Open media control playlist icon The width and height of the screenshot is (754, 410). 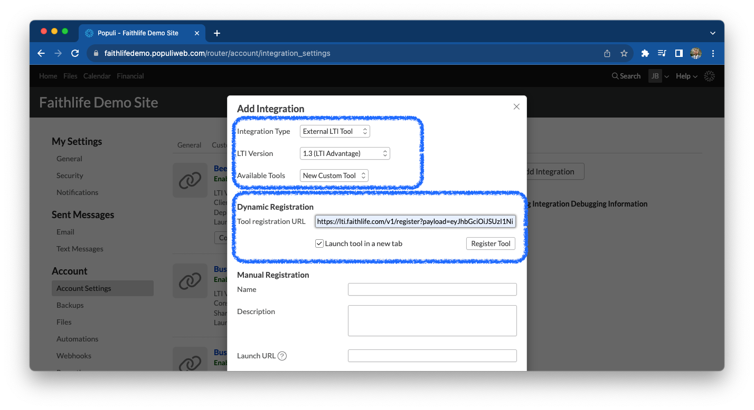pos(662,53)
